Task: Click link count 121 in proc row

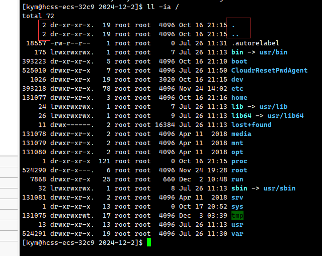Action: click(105, 161)
